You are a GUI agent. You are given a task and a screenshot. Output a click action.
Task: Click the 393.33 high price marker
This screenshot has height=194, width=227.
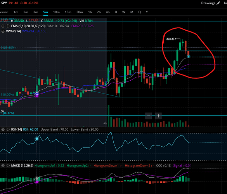[170, 39]
